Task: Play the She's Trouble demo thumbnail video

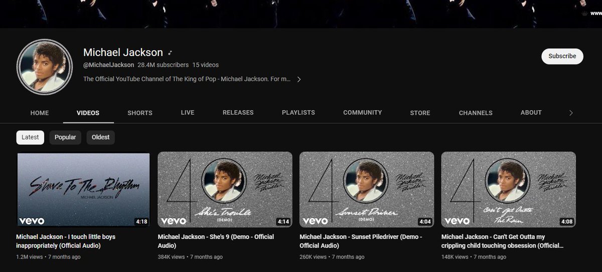Action: coord(225,189)
